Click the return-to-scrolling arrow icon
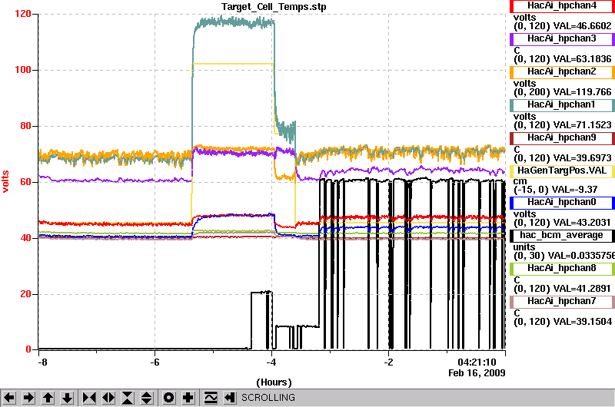 click(x=229, y=398)
